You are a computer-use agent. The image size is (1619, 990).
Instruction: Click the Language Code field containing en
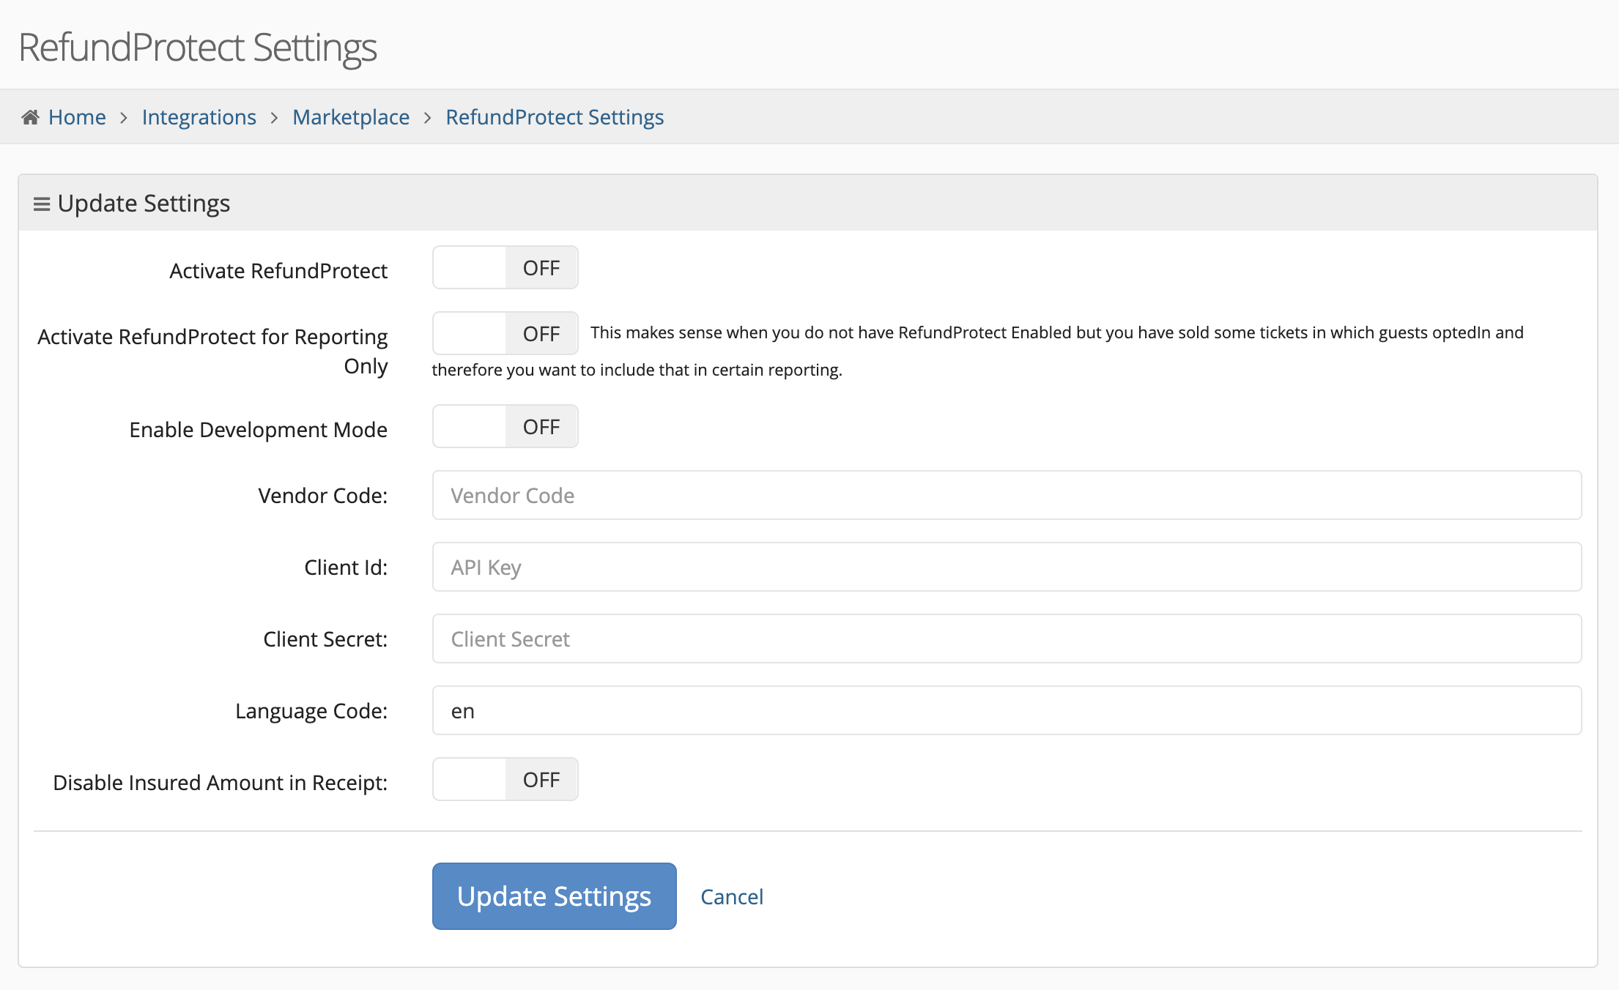click(x=1007, y=711)
